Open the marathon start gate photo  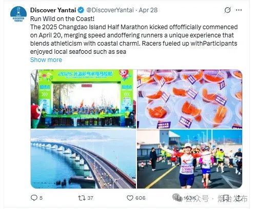[x=83, y=99]
